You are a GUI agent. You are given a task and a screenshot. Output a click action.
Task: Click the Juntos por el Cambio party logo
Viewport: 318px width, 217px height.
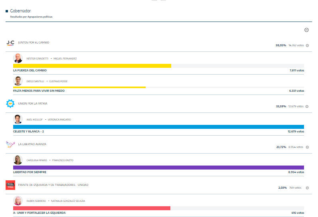pos(10,42)
